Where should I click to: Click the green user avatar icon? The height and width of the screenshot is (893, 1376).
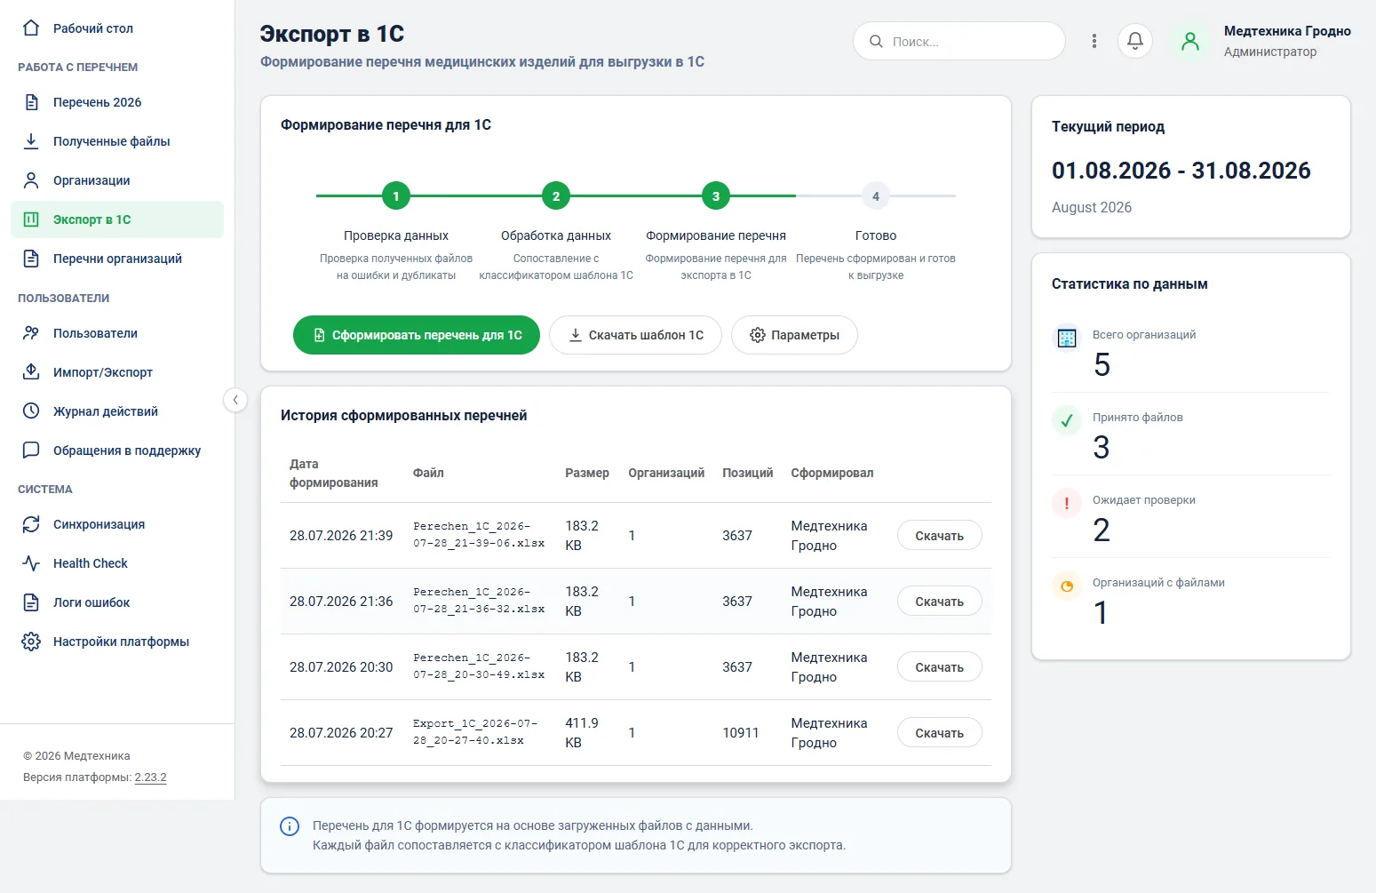[x=1190, y=41]
